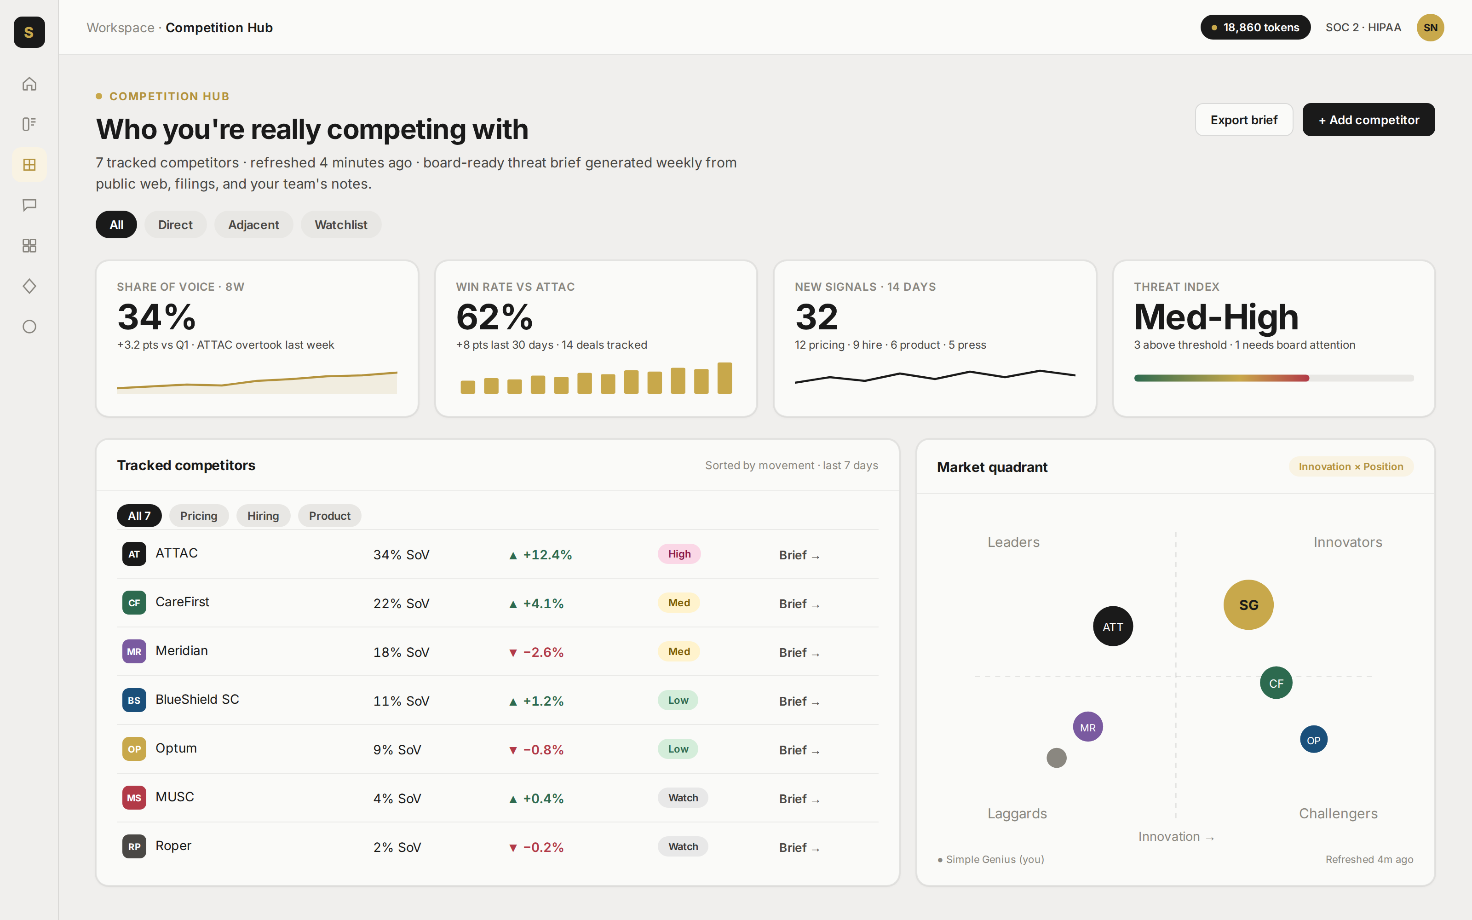This screenshot has height=920, width=1472.
Task: Click the Workspace breadcrumb link
Action: [121, 28]
